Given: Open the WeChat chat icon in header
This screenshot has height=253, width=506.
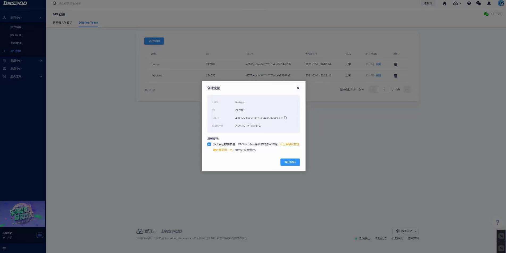Looking at the screenshot, I should point(479,3).
